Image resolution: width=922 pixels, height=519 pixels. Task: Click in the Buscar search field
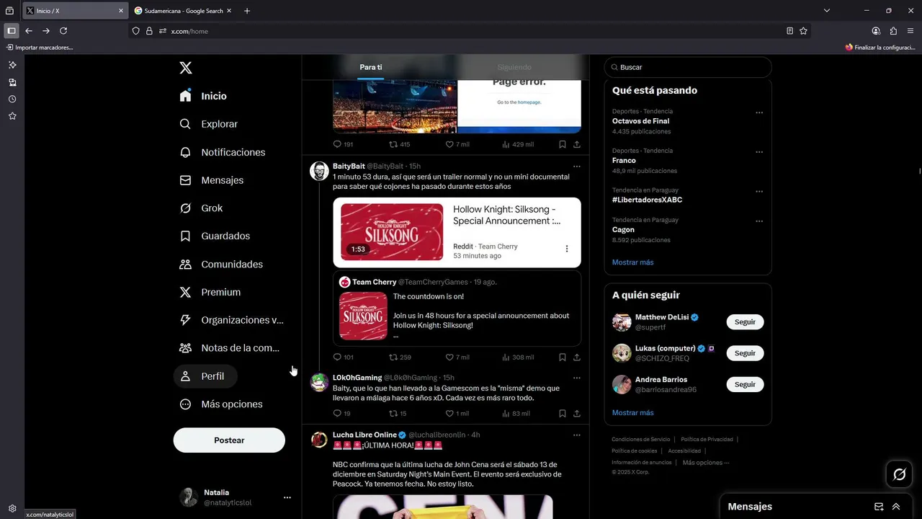pyautogui.click(x=688, y=67)
